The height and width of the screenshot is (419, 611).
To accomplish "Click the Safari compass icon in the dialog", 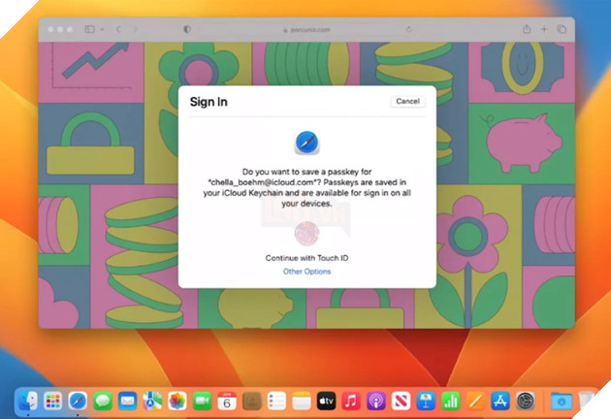I will (306, 143).
